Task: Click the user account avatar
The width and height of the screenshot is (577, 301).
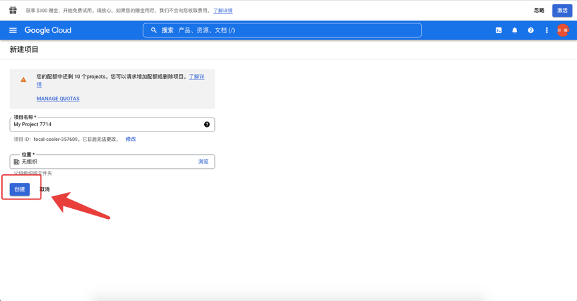Action: point(563,30)
